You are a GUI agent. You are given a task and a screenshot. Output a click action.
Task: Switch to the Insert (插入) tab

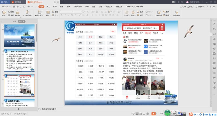pos(48,6)
